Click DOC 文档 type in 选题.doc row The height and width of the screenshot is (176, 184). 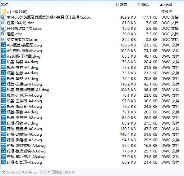click(170, 34)
